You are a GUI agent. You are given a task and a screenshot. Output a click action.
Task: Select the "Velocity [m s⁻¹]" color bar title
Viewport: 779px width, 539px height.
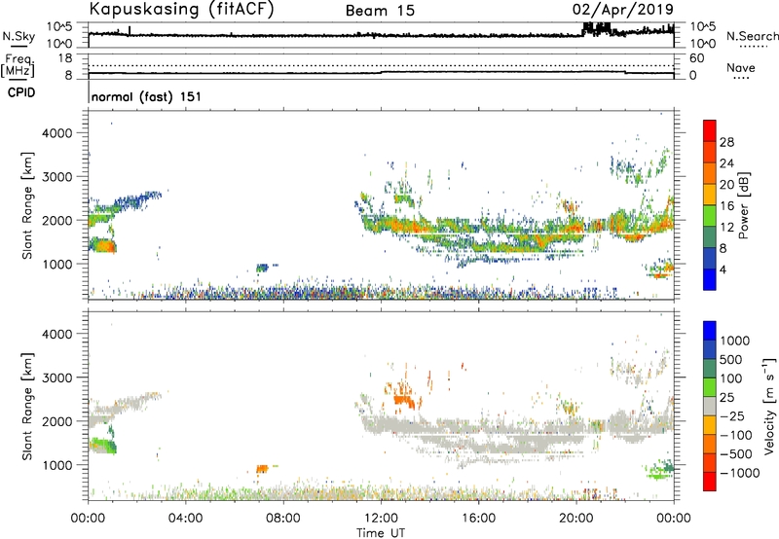click(769, 406)
